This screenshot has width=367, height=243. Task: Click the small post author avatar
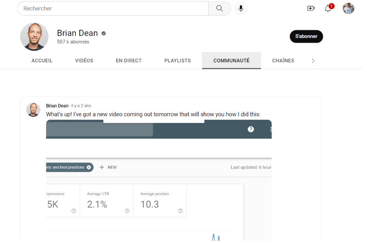pos(33,110)
